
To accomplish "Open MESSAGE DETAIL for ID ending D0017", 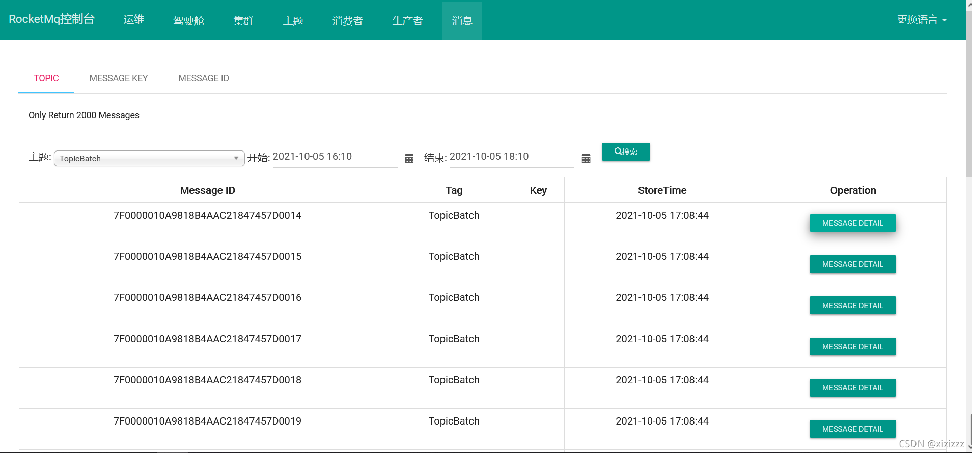I will 853,347.
